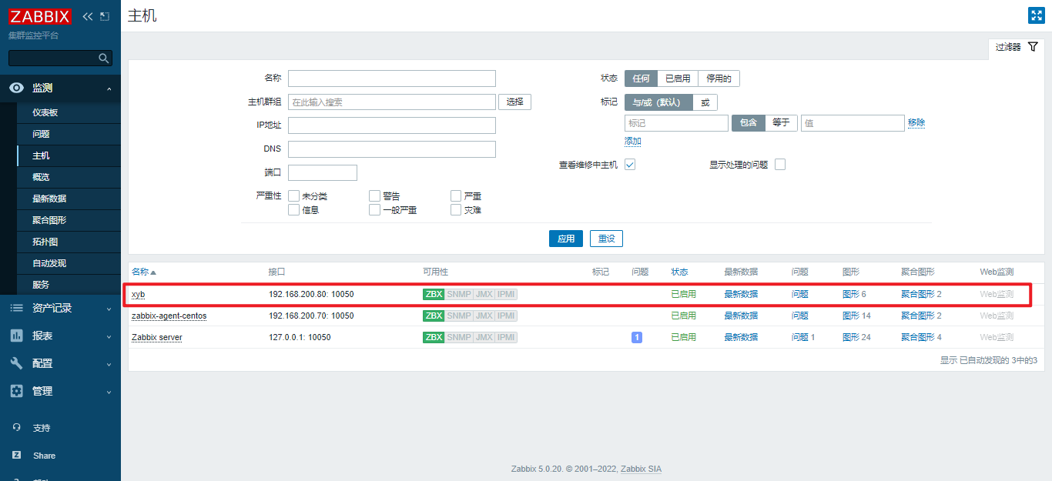Click the wrench icon beside 配置
Image resolution: width=1052 pixels, height=481 pixels.
click(x=16, y=363)
